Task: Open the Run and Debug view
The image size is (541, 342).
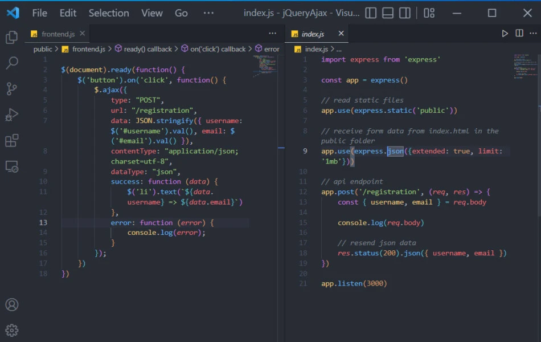Action: (x=11, y=115)
